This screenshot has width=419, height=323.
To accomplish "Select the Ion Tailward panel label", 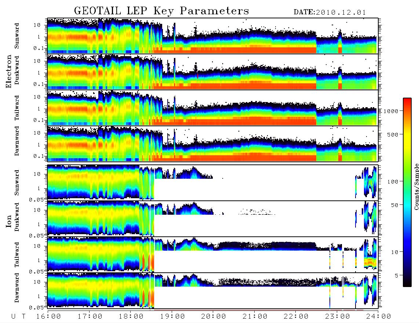I will click(17, 255).
